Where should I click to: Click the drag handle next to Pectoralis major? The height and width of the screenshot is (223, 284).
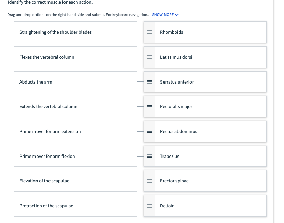point(150,107)
